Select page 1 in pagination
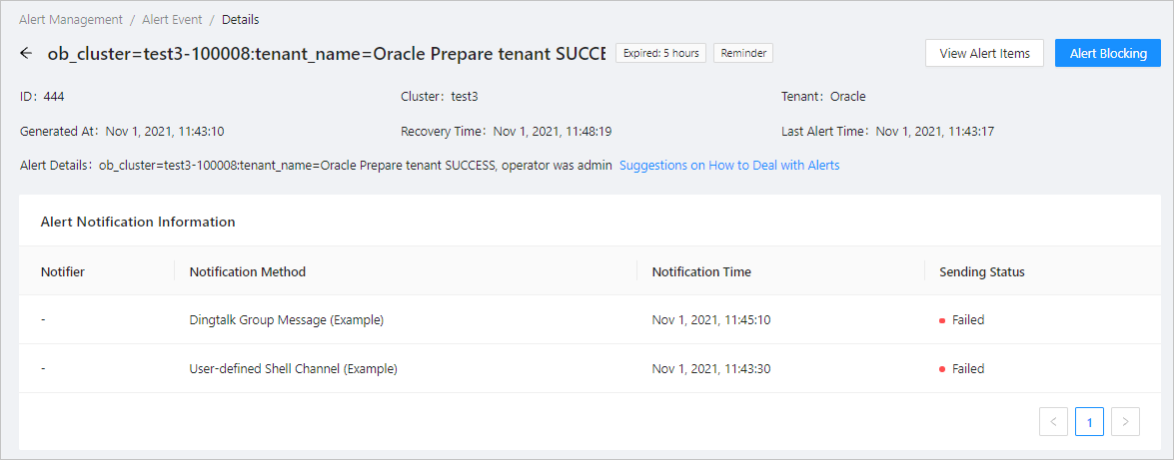 click(1089, 422)
